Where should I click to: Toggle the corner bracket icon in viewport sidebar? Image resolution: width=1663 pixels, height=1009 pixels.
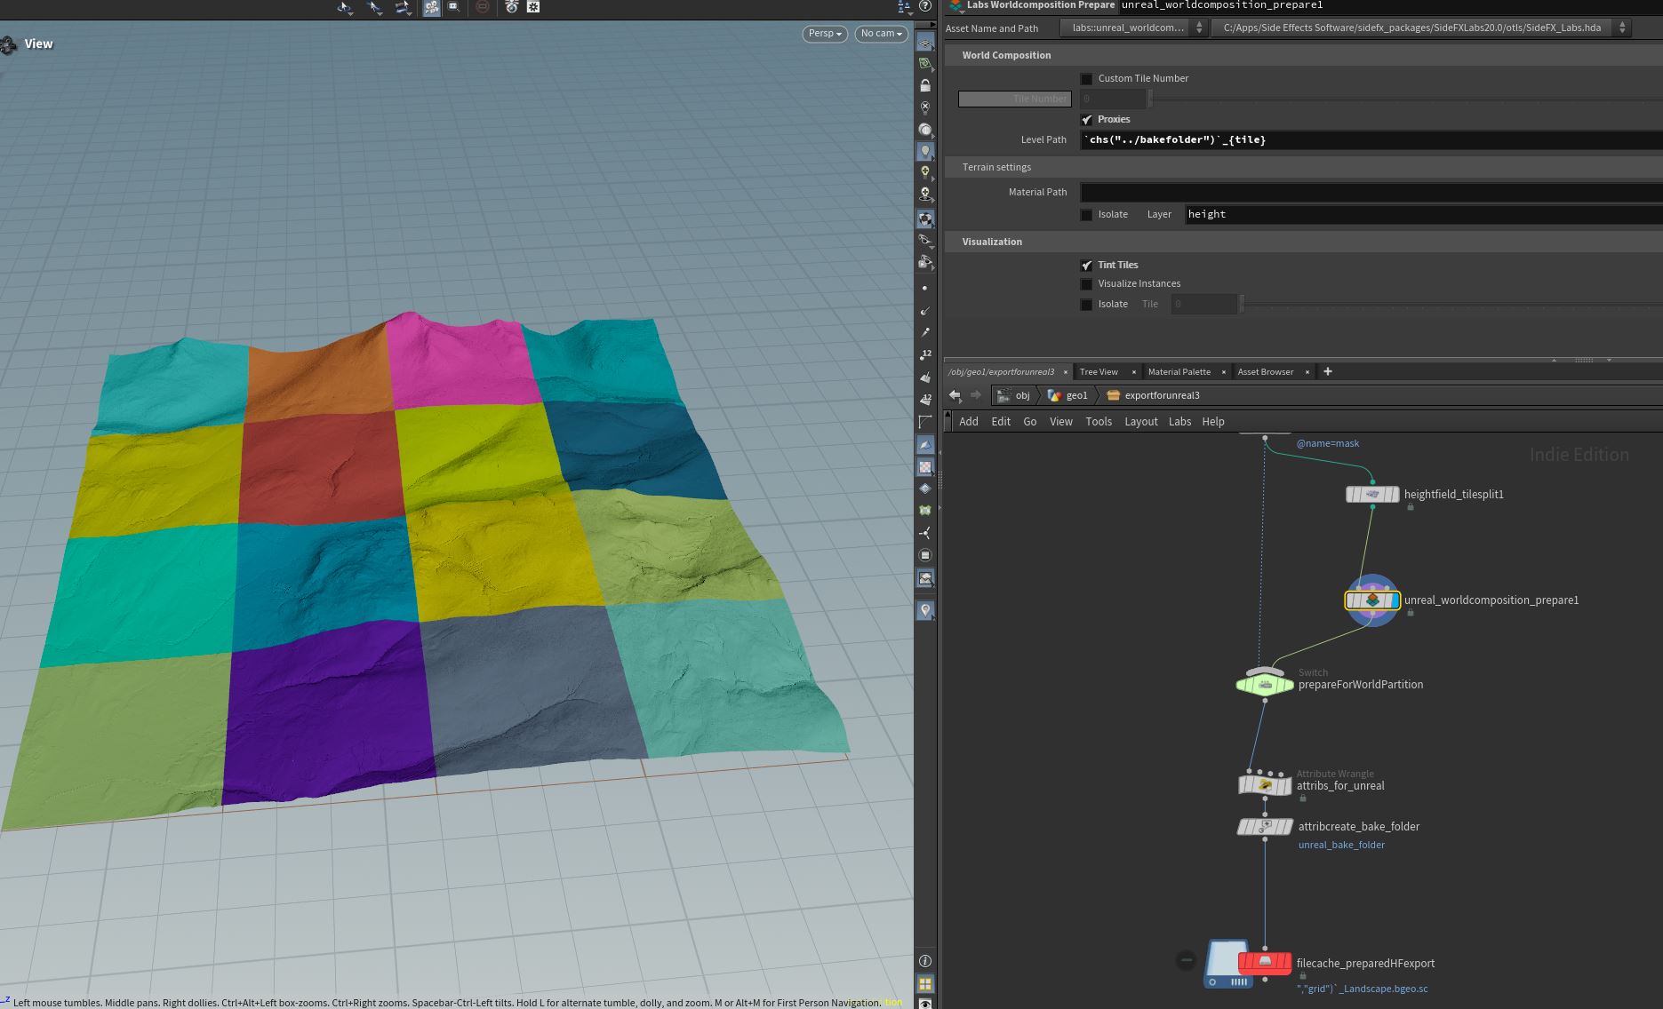coord(925,421)
